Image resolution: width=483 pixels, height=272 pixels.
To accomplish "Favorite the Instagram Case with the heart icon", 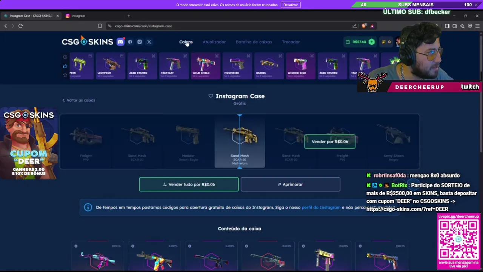I will 211,96.
